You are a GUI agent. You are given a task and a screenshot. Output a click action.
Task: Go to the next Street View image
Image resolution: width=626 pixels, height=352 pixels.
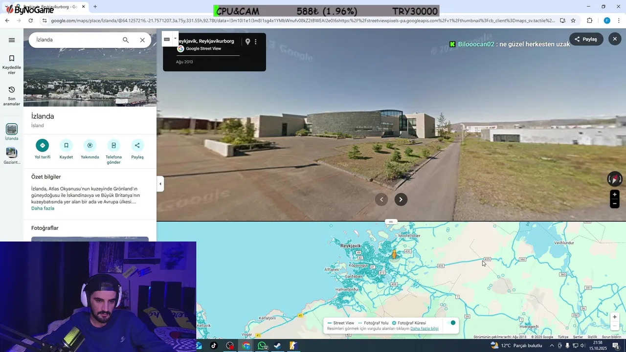click(401, 199)
